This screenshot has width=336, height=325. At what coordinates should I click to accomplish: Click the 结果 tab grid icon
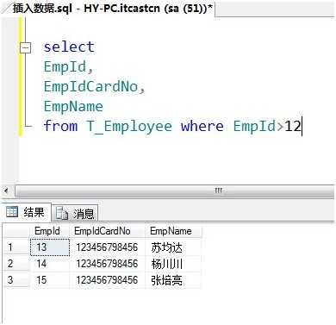(x=12, y=212)
